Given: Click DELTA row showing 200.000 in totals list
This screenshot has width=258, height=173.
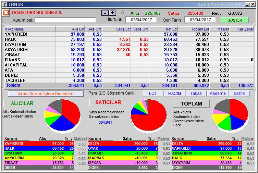Looking at the screenshot, I should tap(207, 144).
